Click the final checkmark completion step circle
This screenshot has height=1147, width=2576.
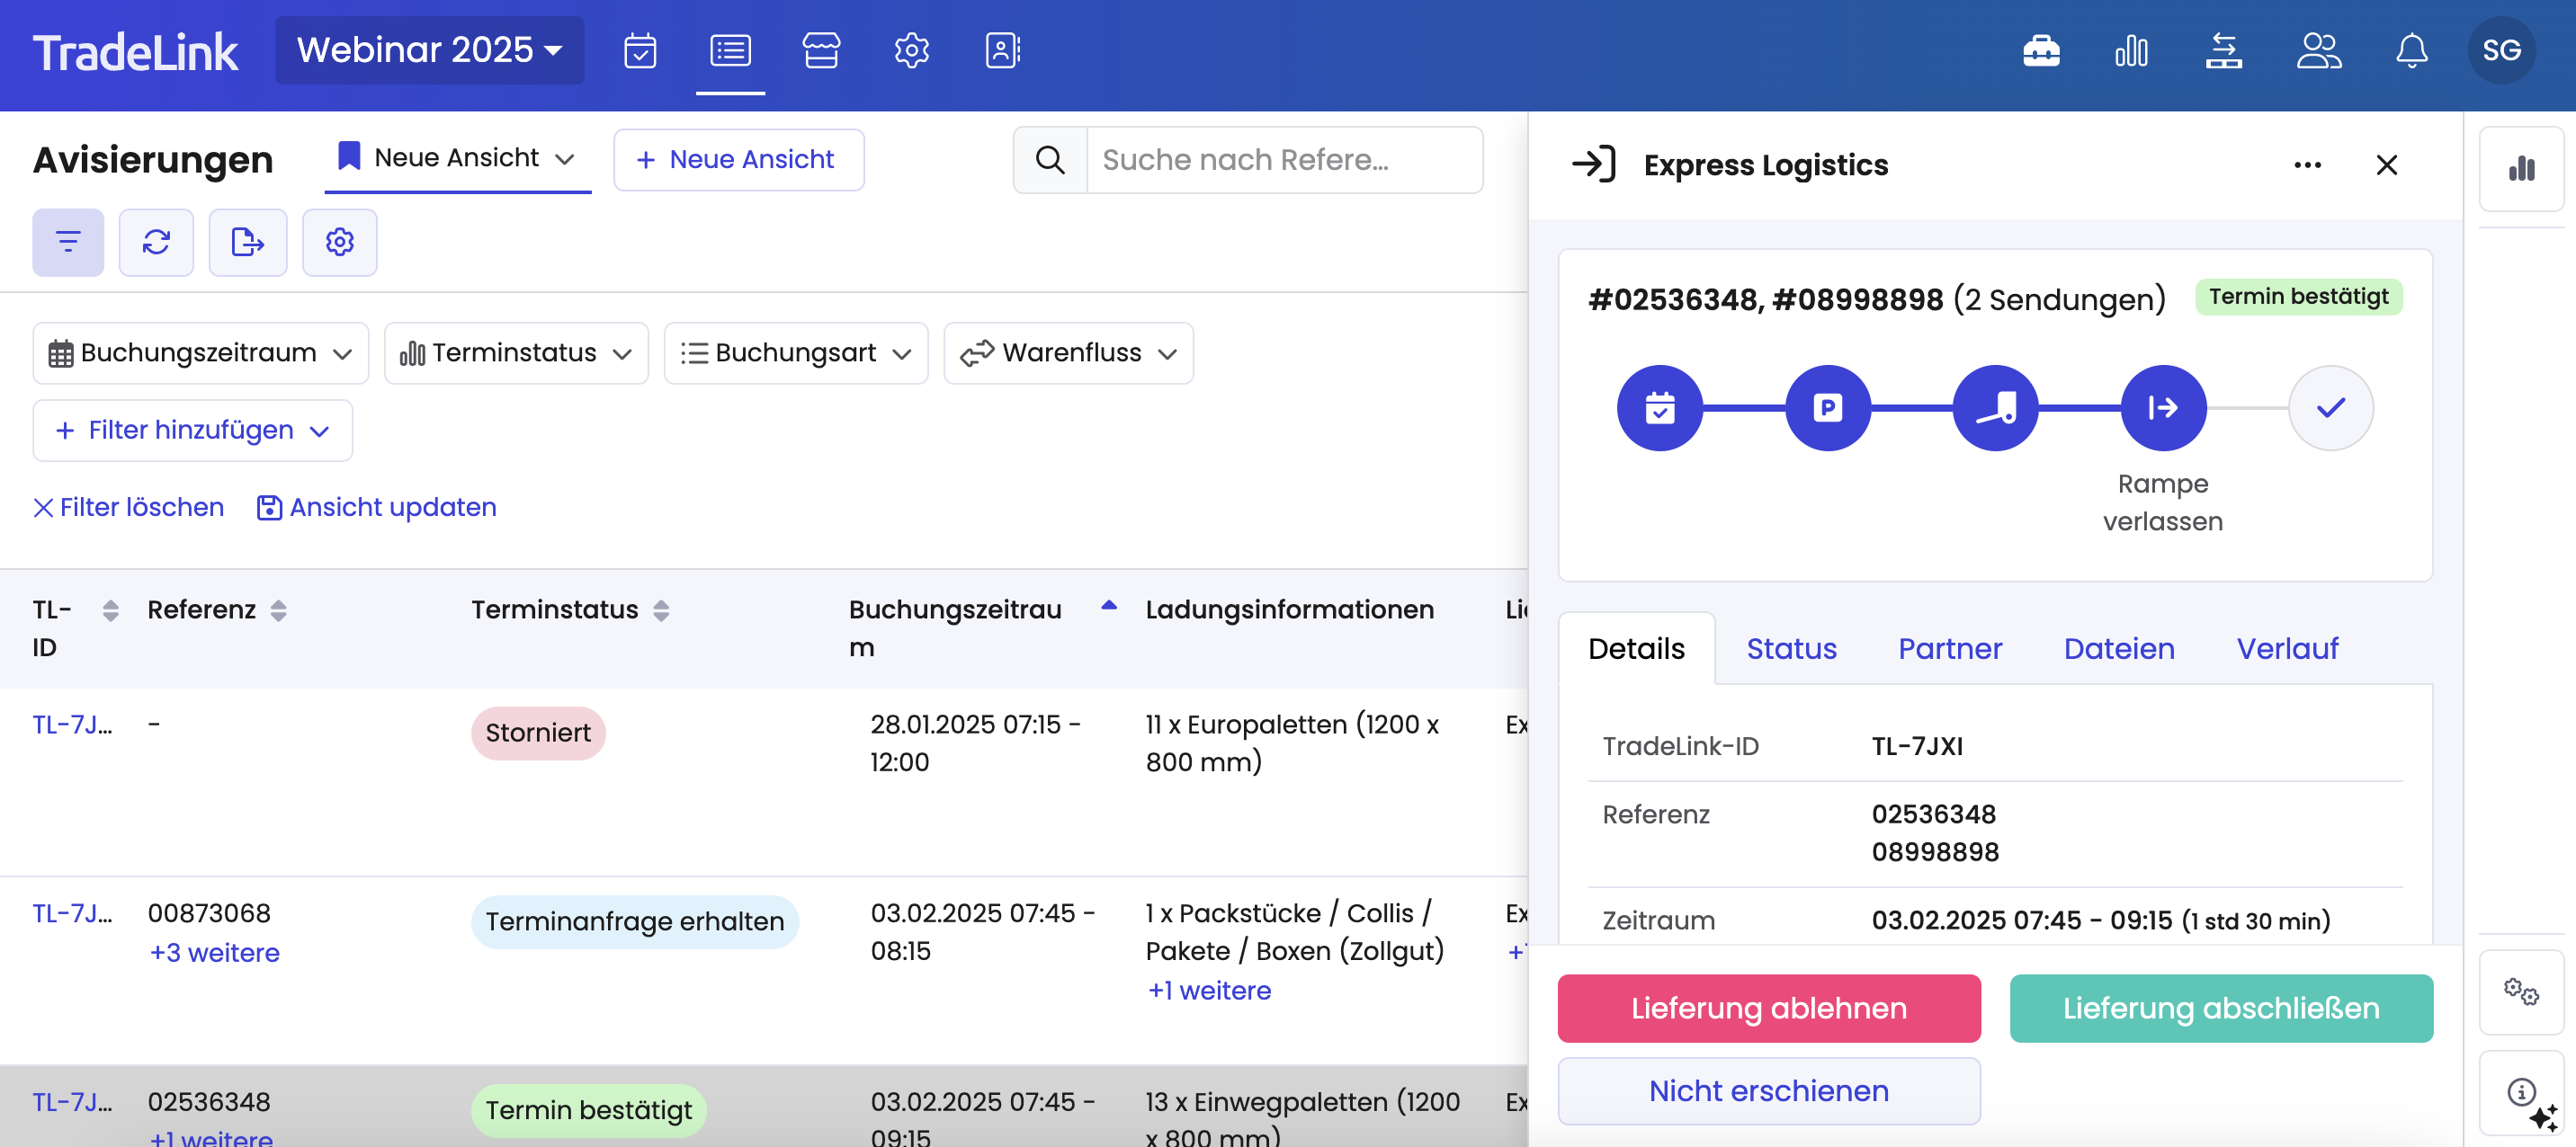point(2330,407)
